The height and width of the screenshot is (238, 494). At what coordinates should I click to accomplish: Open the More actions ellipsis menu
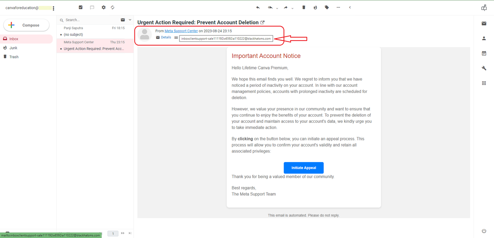click(x=338, y=7)
